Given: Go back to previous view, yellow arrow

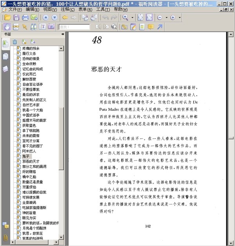Looking at the screenshot, I should coord(65,17).
